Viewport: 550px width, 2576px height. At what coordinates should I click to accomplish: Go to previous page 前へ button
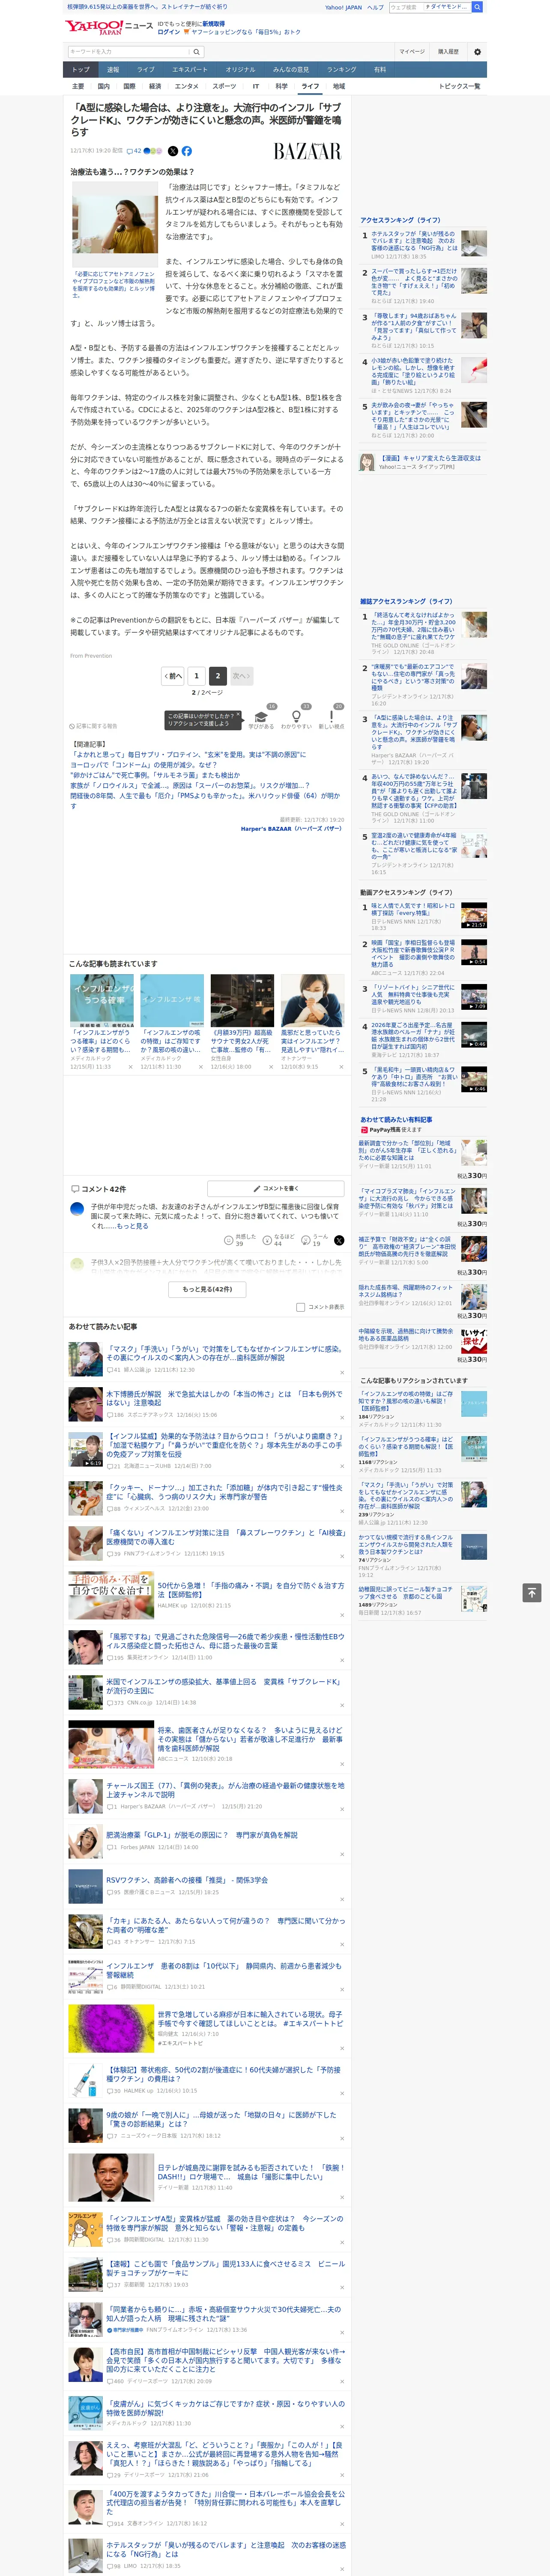click(173, 676)
